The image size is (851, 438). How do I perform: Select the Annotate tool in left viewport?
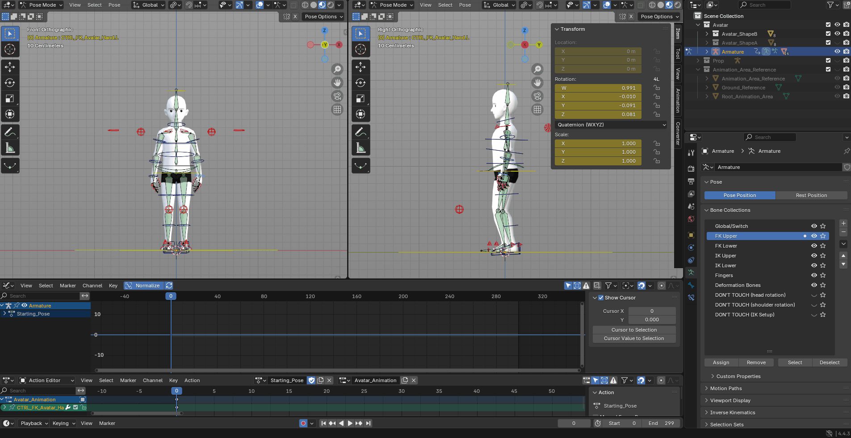pyautogui.click(x=10, y=132)
